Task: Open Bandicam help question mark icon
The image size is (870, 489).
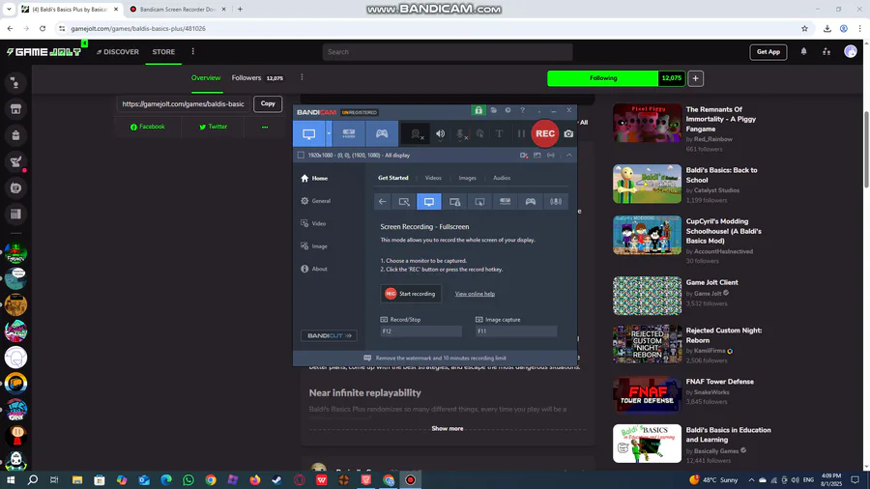Action: pyautogui.click(x=522, y=110)
